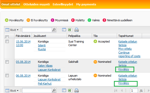This screenshot has height=93, width=150.
Task: Click the green Hyväksytty legend icon
Action: 7,20
